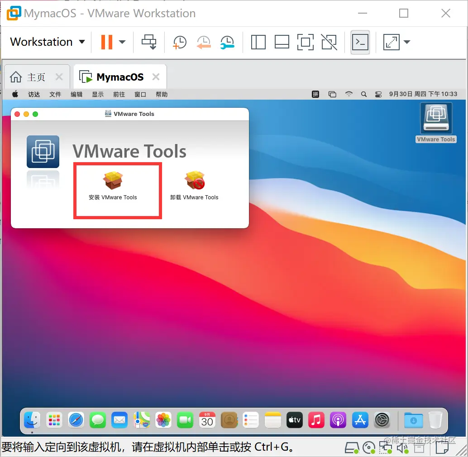Open Messages from the Dock
The width and height of the screenshot is (468, 457).
point(98,420)
